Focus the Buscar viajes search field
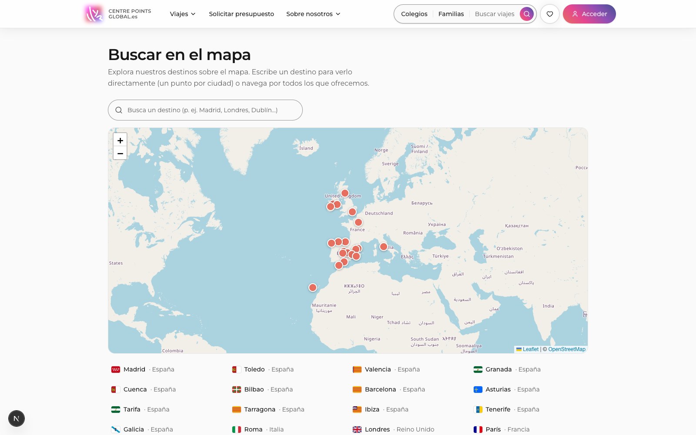The image size is (696, 435). [x=495, y=14]
